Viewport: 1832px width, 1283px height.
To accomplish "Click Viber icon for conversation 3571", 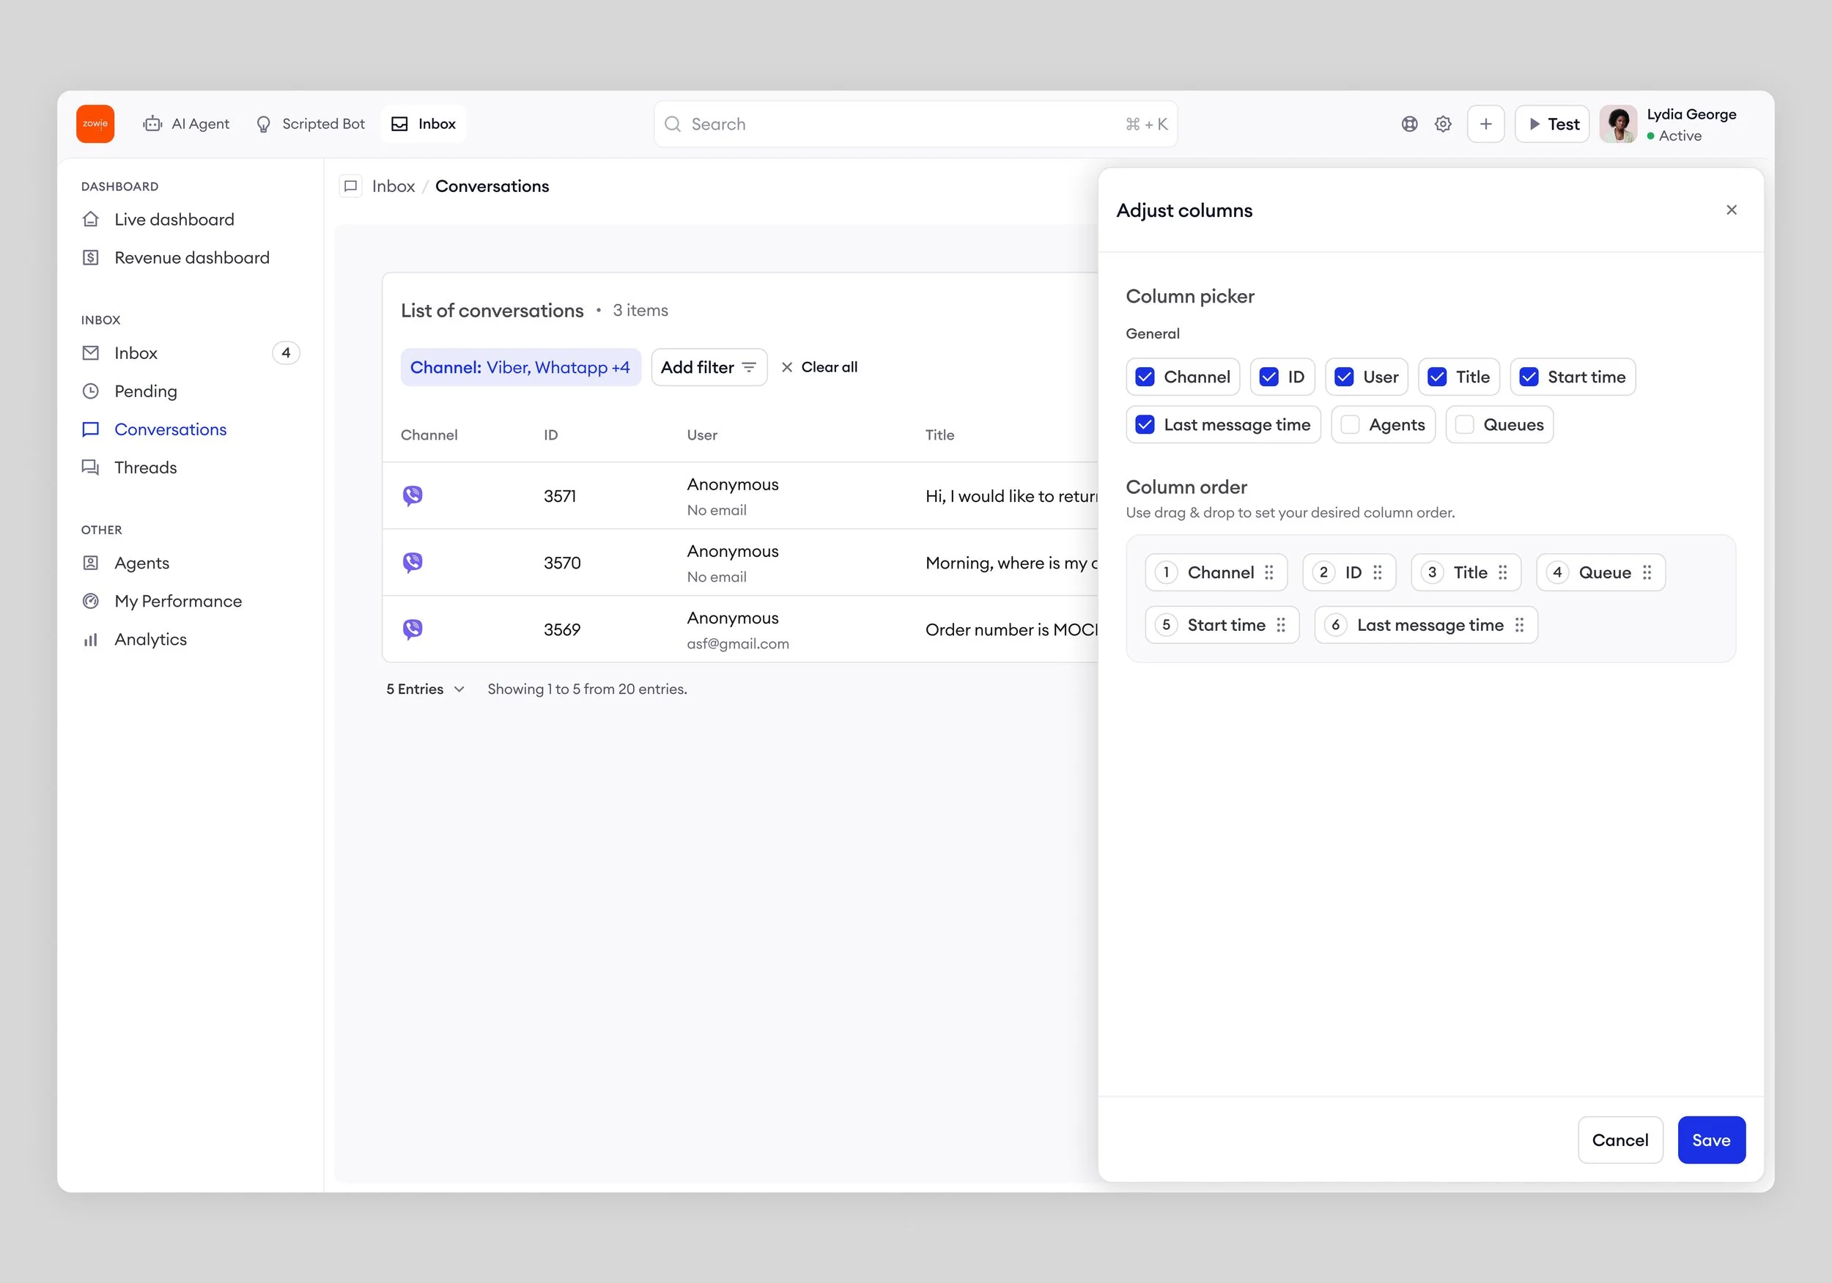I will 413,495.
